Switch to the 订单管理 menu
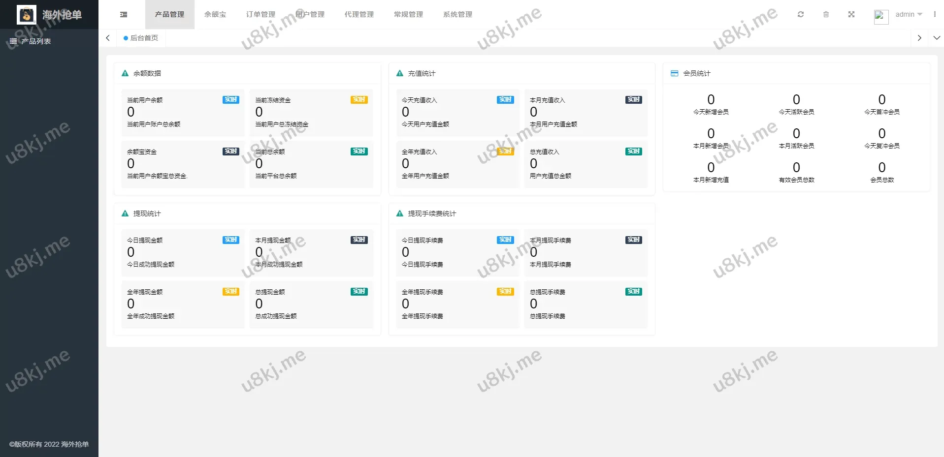Screen dimensions: 944x457 [x=260, y=15]
